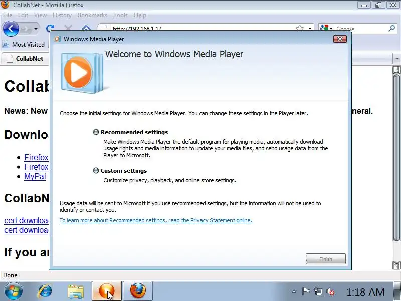Click the Windows Media Player title icon
This screenshot has width=401, height=301.
point(57,39)
